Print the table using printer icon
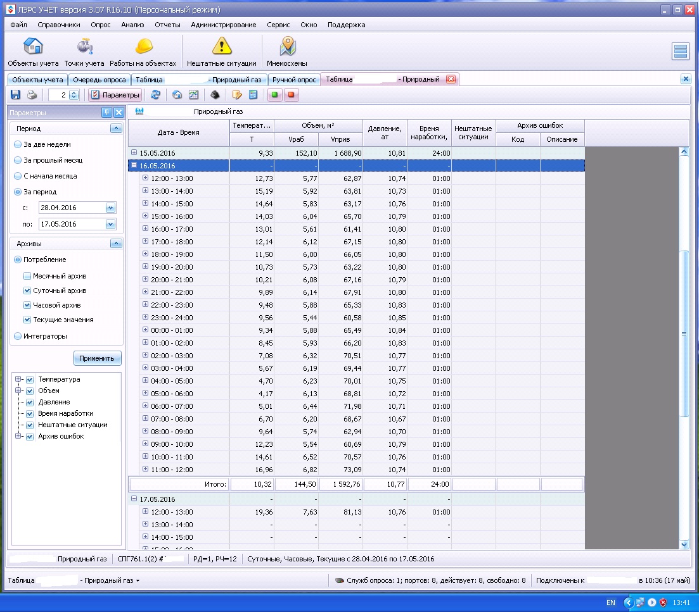This screenshot has width=699, height=612. point(32,95)
